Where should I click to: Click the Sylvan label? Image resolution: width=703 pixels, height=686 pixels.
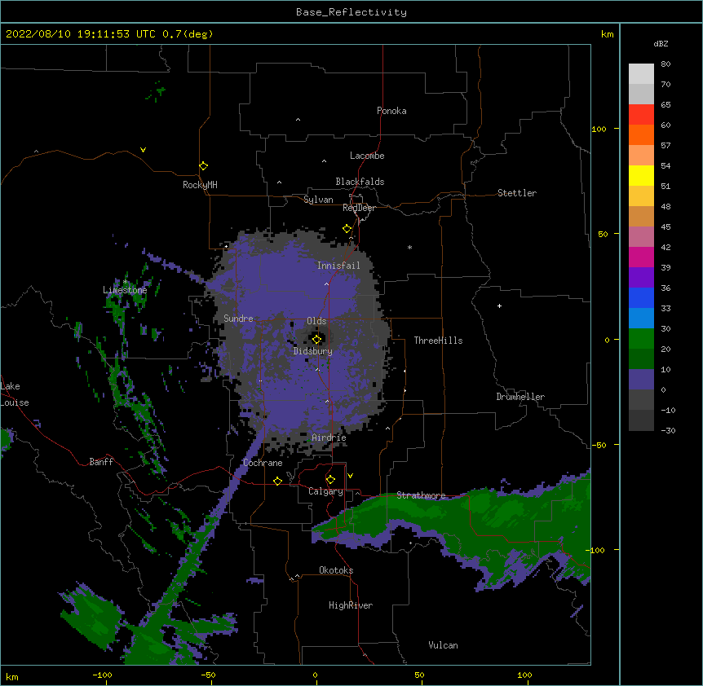(x=318, y=200)
